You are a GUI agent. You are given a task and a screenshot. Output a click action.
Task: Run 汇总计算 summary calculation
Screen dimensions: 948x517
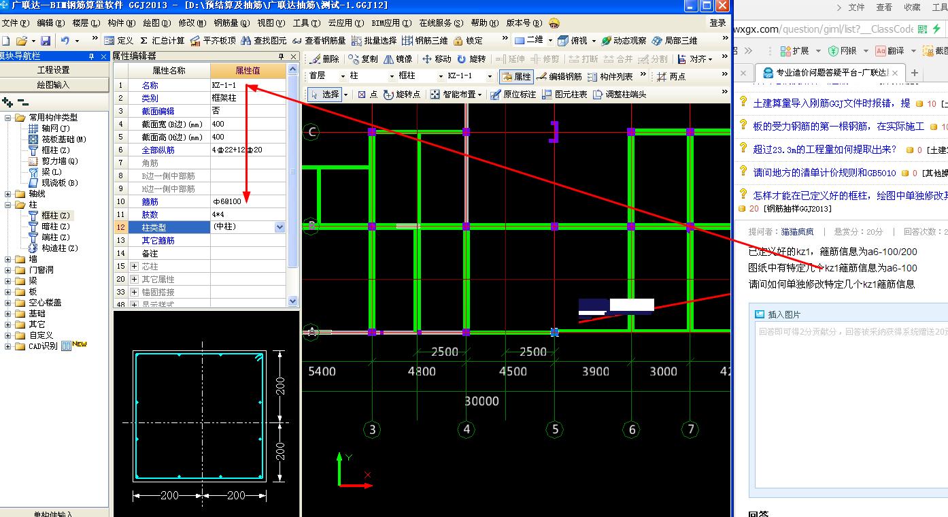click(x=162, y=41)
